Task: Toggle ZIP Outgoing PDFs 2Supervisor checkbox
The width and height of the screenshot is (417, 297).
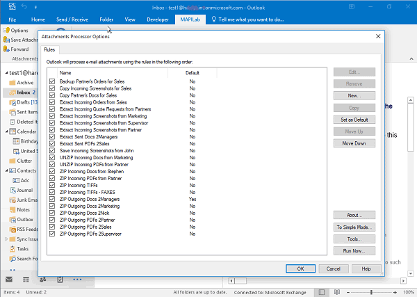Action: point(52,234)
